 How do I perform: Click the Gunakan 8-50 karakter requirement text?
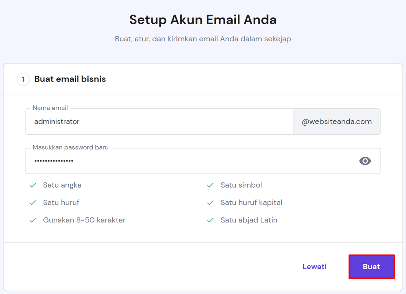(84, 220)
